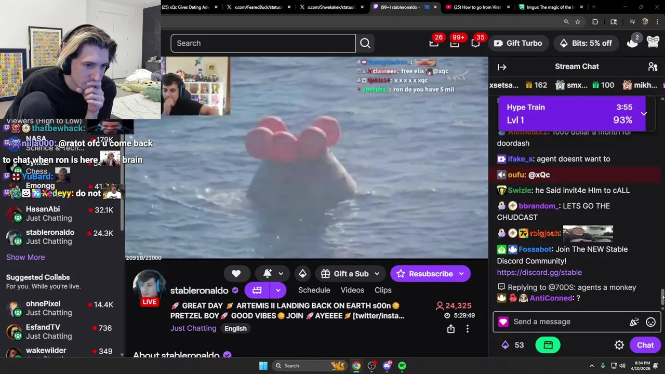
Task: Open the inbox notifications showing 99+
Action: [455, 43]
